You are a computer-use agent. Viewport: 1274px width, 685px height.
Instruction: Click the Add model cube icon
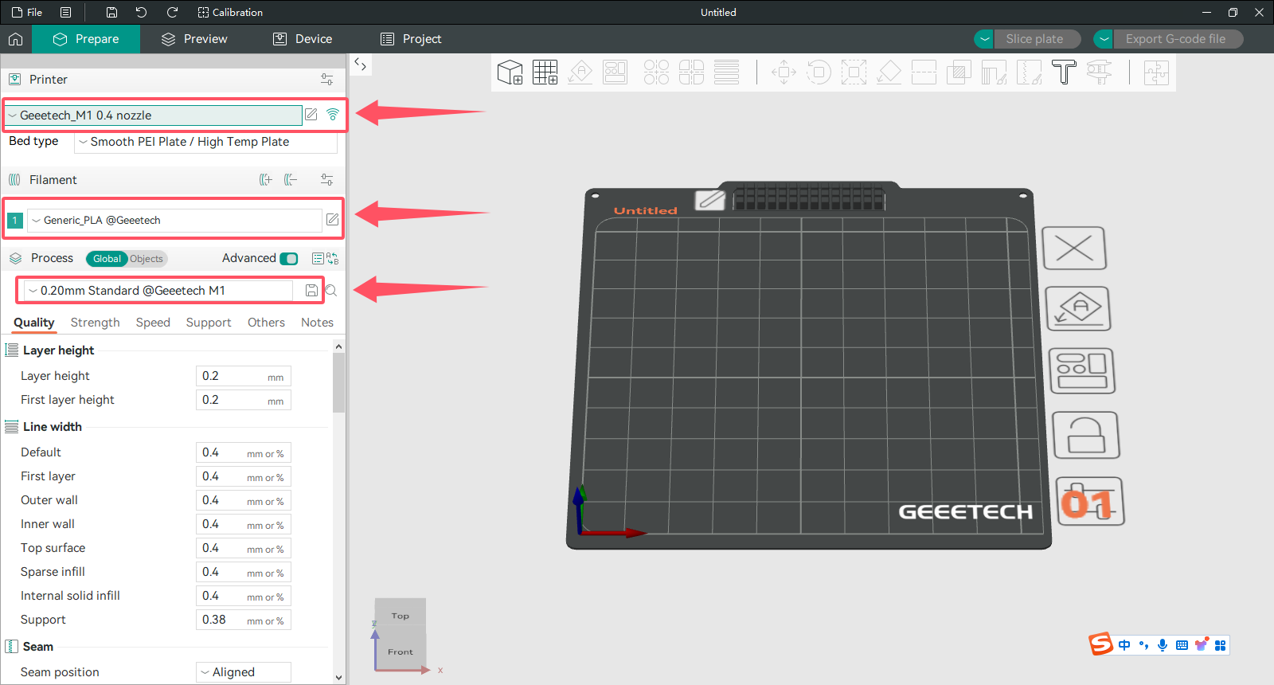[x=510, y=72]
